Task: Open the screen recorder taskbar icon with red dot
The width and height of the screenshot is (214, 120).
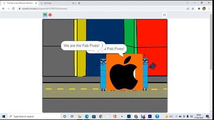Action: (143, 116)
